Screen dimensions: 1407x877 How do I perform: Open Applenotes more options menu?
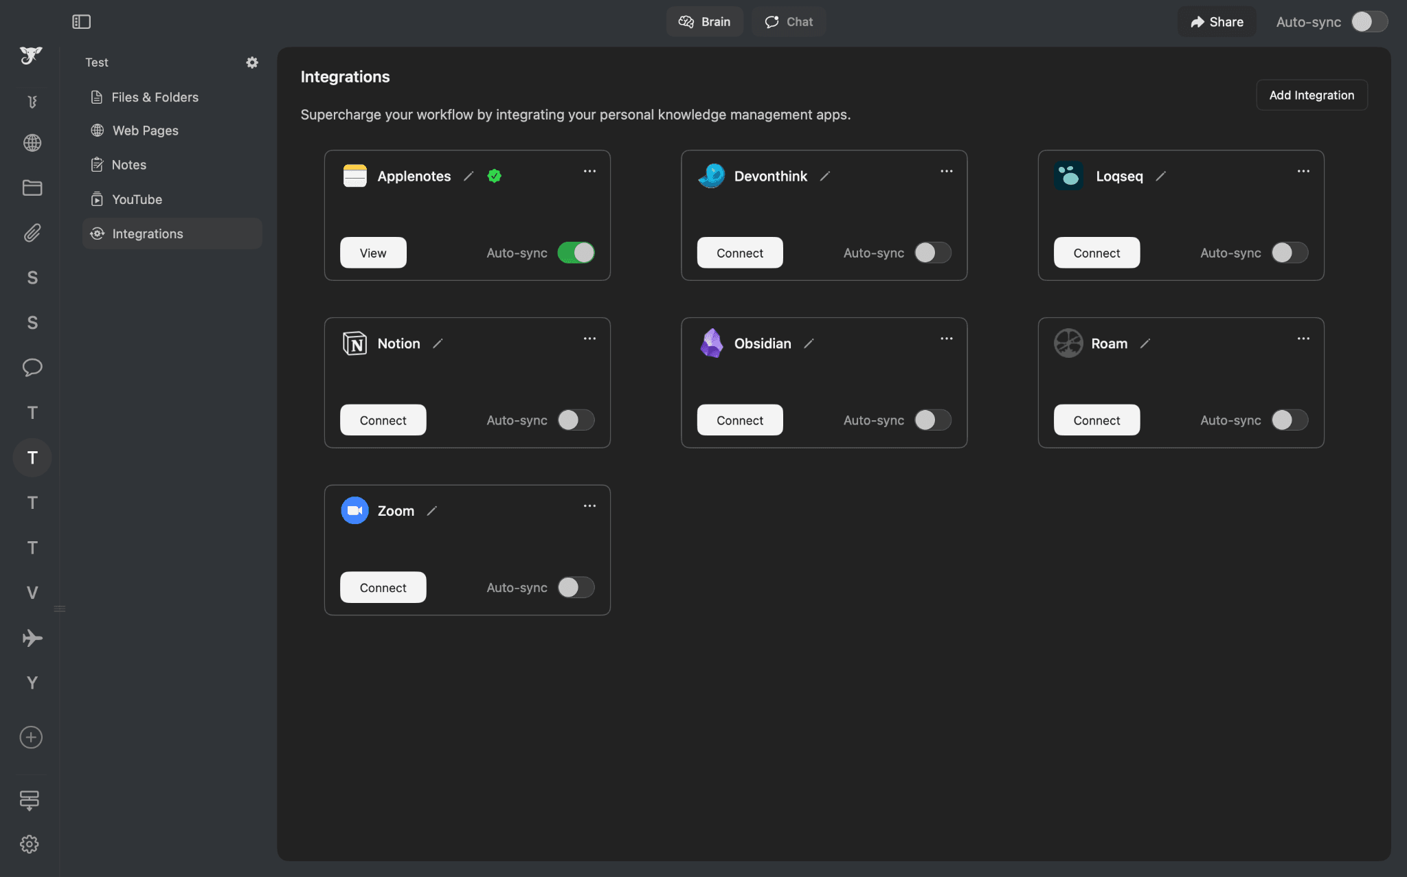tap(589, 171)
